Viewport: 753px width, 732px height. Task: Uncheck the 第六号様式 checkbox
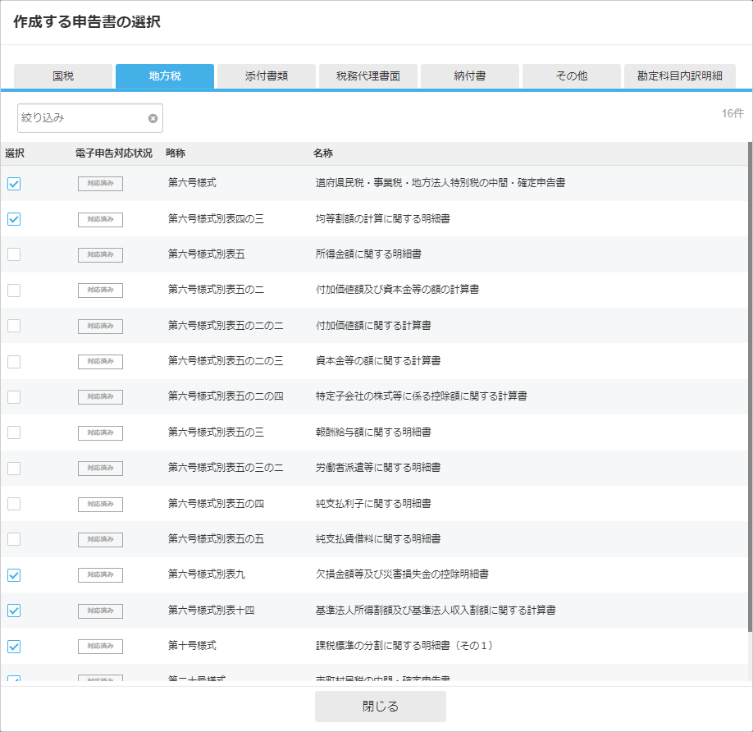pos(14,184)
